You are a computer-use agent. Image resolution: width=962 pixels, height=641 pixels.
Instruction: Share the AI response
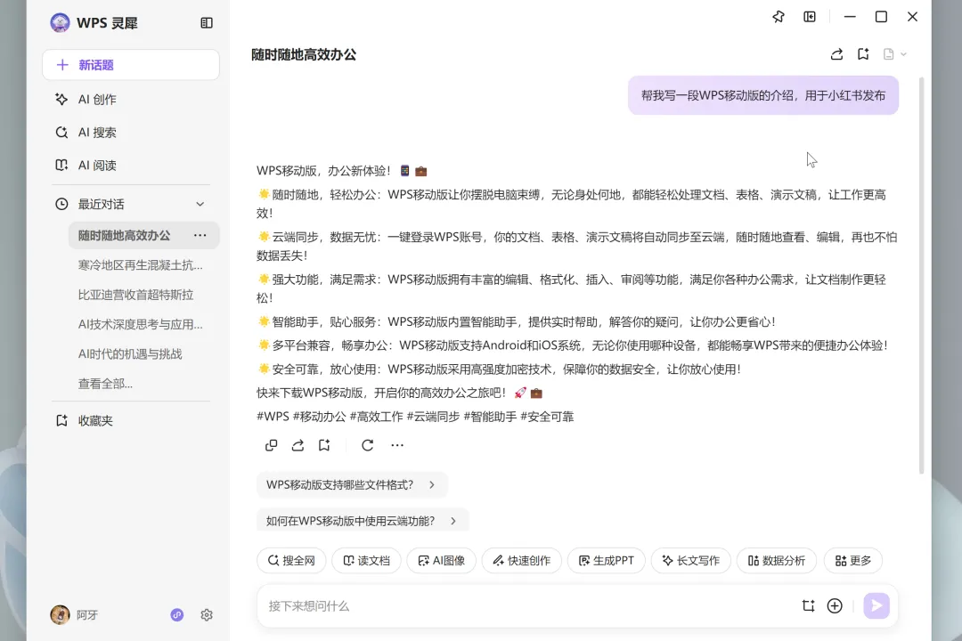[x=298, y=445]
